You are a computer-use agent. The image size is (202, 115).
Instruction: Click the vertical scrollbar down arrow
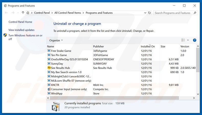(198, 94)
